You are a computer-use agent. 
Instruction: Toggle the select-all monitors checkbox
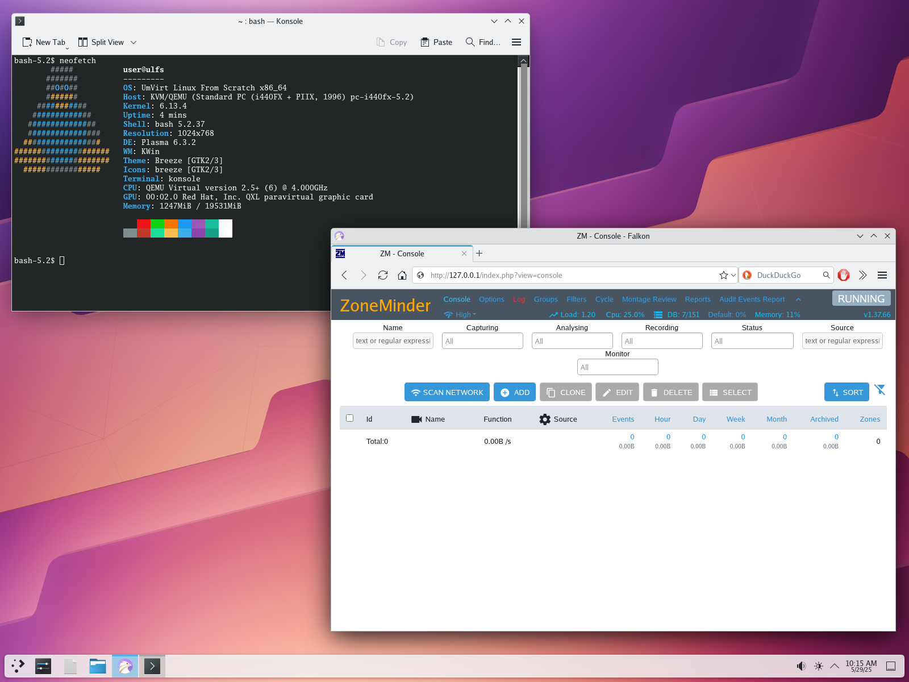(x=349, y=418)
